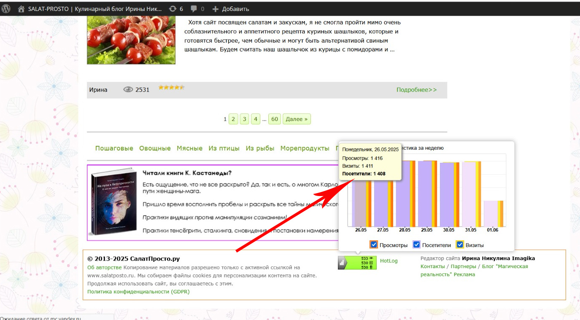580x320 pixels.
Task: Click the WordPress logo icon
Action: [6, 8]
